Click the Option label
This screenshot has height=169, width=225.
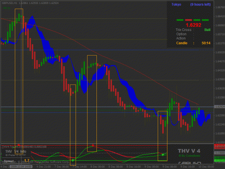pyautogui.click(x=181, y=34)
